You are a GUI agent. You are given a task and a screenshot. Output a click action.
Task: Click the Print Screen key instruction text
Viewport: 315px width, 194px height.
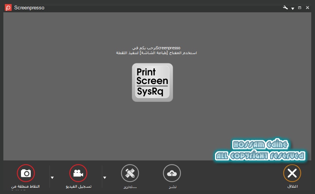point(156,53)
